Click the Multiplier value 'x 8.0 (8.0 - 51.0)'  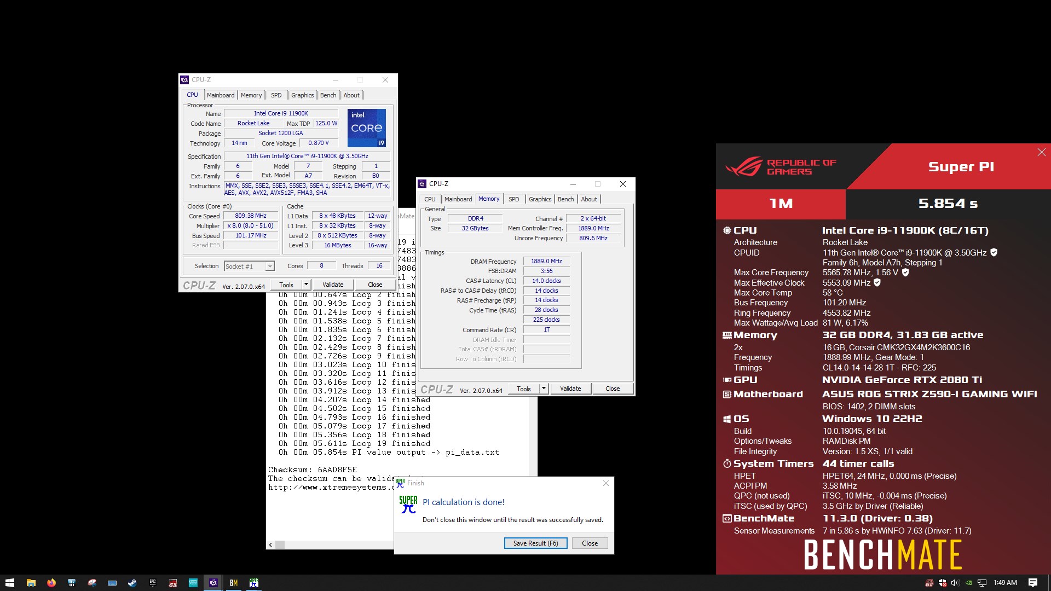(x=251, y=225)
